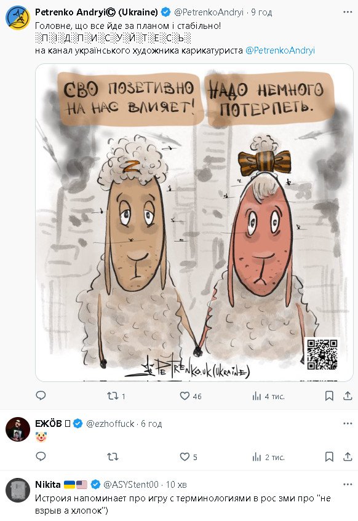Share ЕЖОВ's comment

[x=348, y=457]
